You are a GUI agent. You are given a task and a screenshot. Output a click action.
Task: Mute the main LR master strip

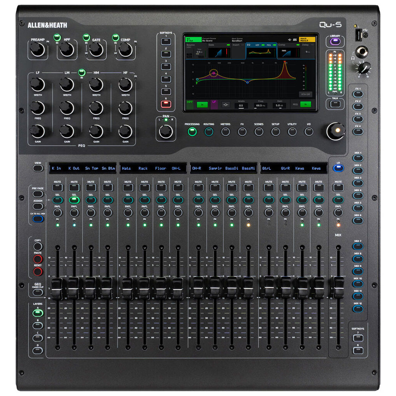(338, 188)
